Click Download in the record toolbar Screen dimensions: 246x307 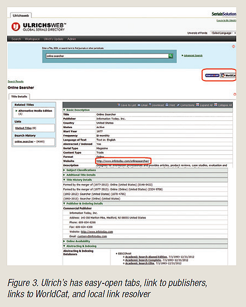(x=156, y=105)
